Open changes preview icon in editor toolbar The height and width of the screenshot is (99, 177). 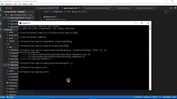point(171,8)
